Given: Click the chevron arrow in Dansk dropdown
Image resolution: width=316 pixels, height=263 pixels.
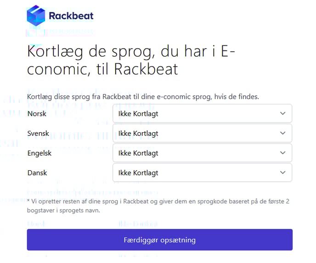Looking at the screenshot, I should (x=283, y=173).
